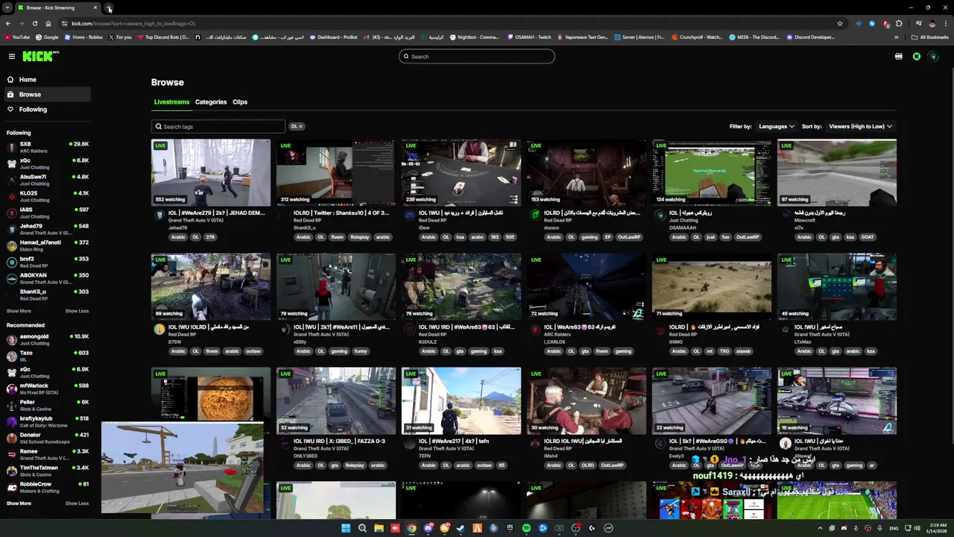
Task: Open the user avatar menu in header
Action: pyautogui.click(x=933, y=57)
